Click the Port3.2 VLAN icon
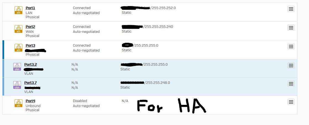Viewport: 309px width, 125px height. pos(17,67)
